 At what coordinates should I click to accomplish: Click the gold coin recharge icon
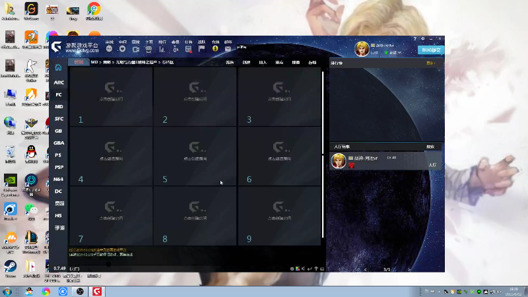pyautogui.click(x=215, y=49)
